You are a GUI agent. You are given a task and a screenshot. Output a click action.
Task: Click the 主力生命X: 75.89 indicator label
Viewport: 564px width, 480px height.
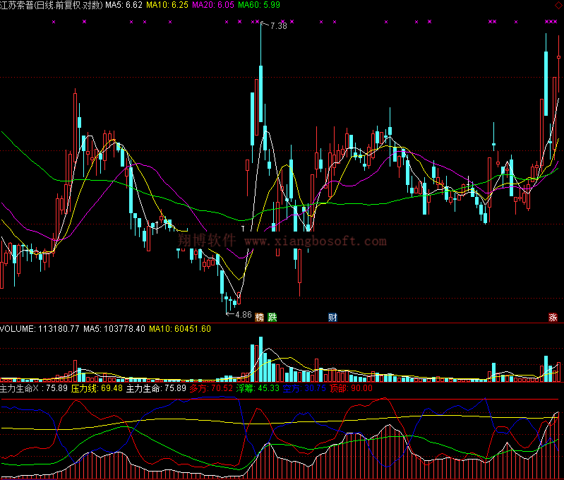tap(34, 389)
